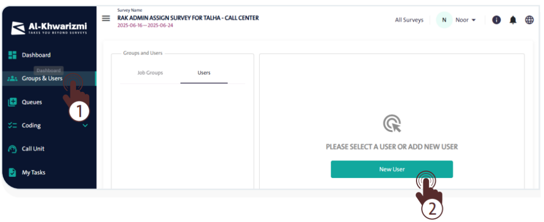Click the Coding checklist icon
Screen dimensions: 544x222
click(x=13, y=126)
